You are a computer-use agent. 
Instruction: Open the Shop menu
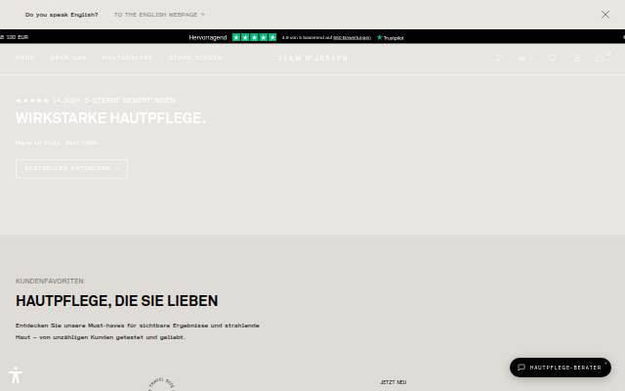click(x=24, y=59)
